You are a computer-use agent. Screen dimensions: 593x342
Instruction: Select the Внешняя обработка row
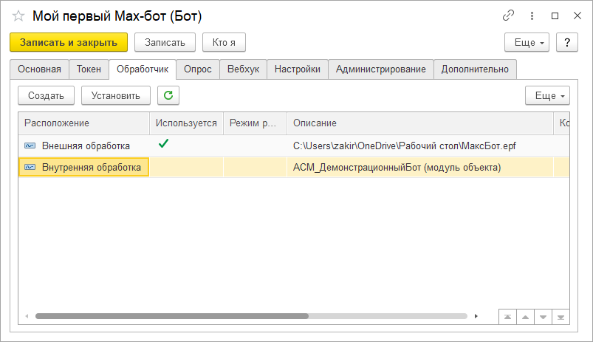(294, 146)
